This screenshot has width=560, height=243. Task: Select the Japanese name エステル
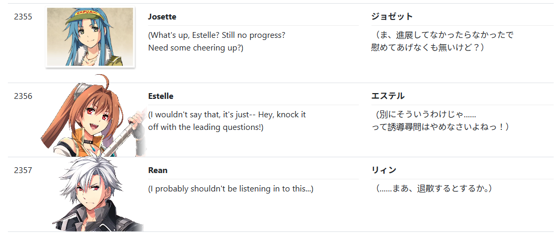[x=388, y=96]
